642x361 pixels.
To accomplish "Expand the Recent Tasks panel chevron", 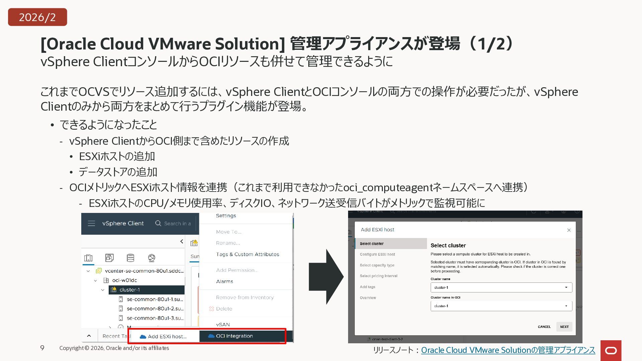I will (89, 336).
